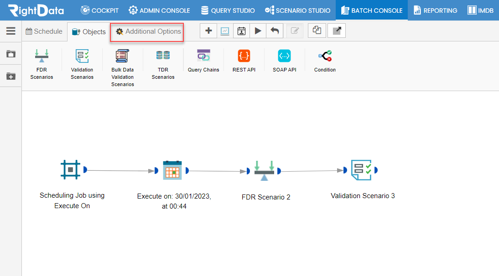
Task: Click the copy duplicate toolbar button
Action: tap(317, 31)
